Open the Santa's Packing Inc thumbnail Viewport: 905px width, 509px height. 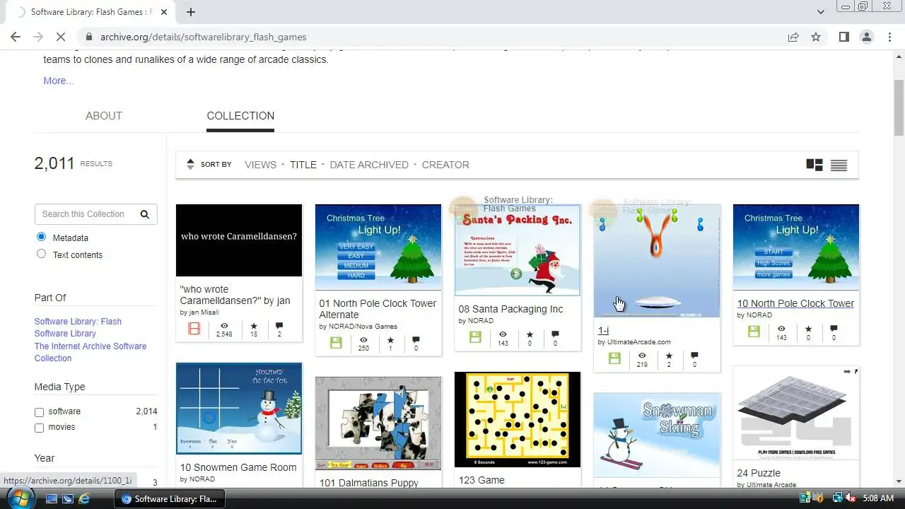[x=518, y=250]
